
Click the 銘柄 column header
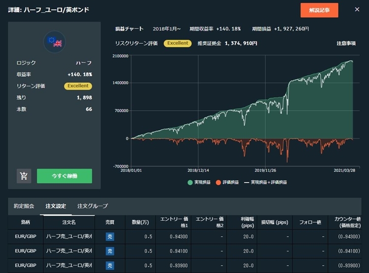coord(26,222)
